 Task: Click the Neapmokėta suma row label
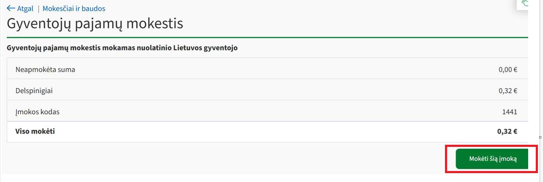point(45,69)
